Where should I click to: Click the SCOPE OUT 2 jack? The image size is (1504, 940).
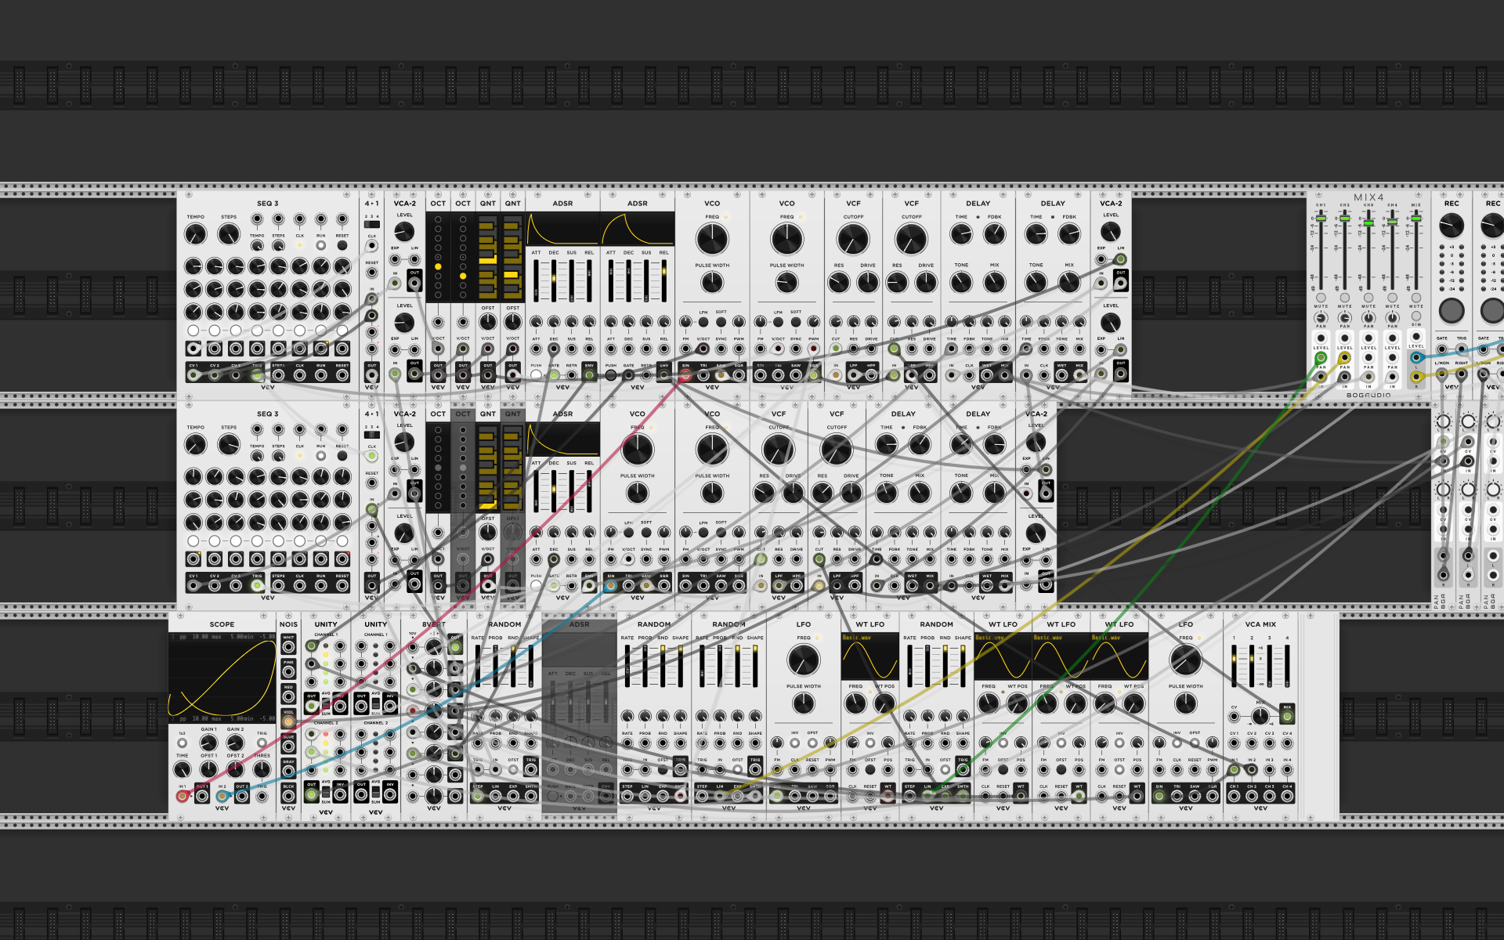(241, 796)
